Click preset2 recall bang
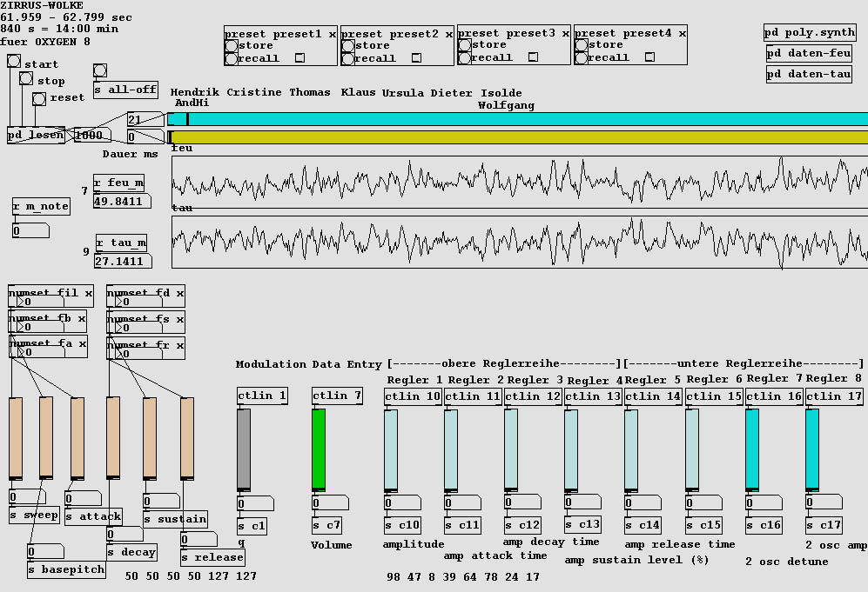The width and height of the screenshot is (868, 592). 348,58
